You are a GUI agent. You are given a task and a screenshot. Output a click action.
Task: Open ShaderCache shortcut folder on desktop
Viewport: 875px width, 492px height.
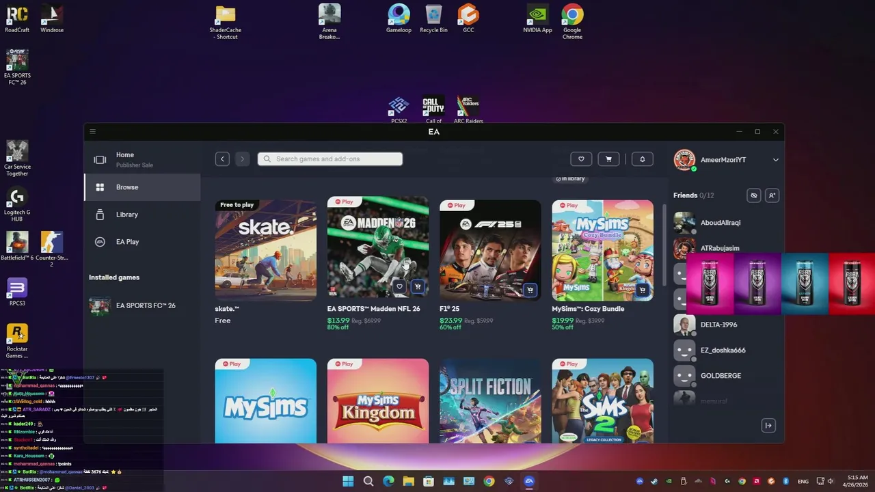pos(226,23)
